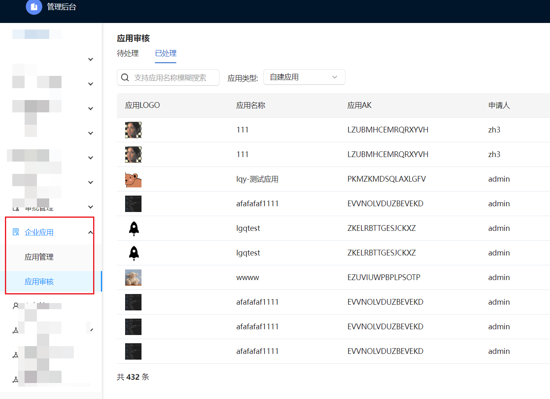This screenshot has height=399, width=550.
Task: Click the person icon below 应用审核 in sidebar
Action: pyautogui.click(x=15, y=306)
